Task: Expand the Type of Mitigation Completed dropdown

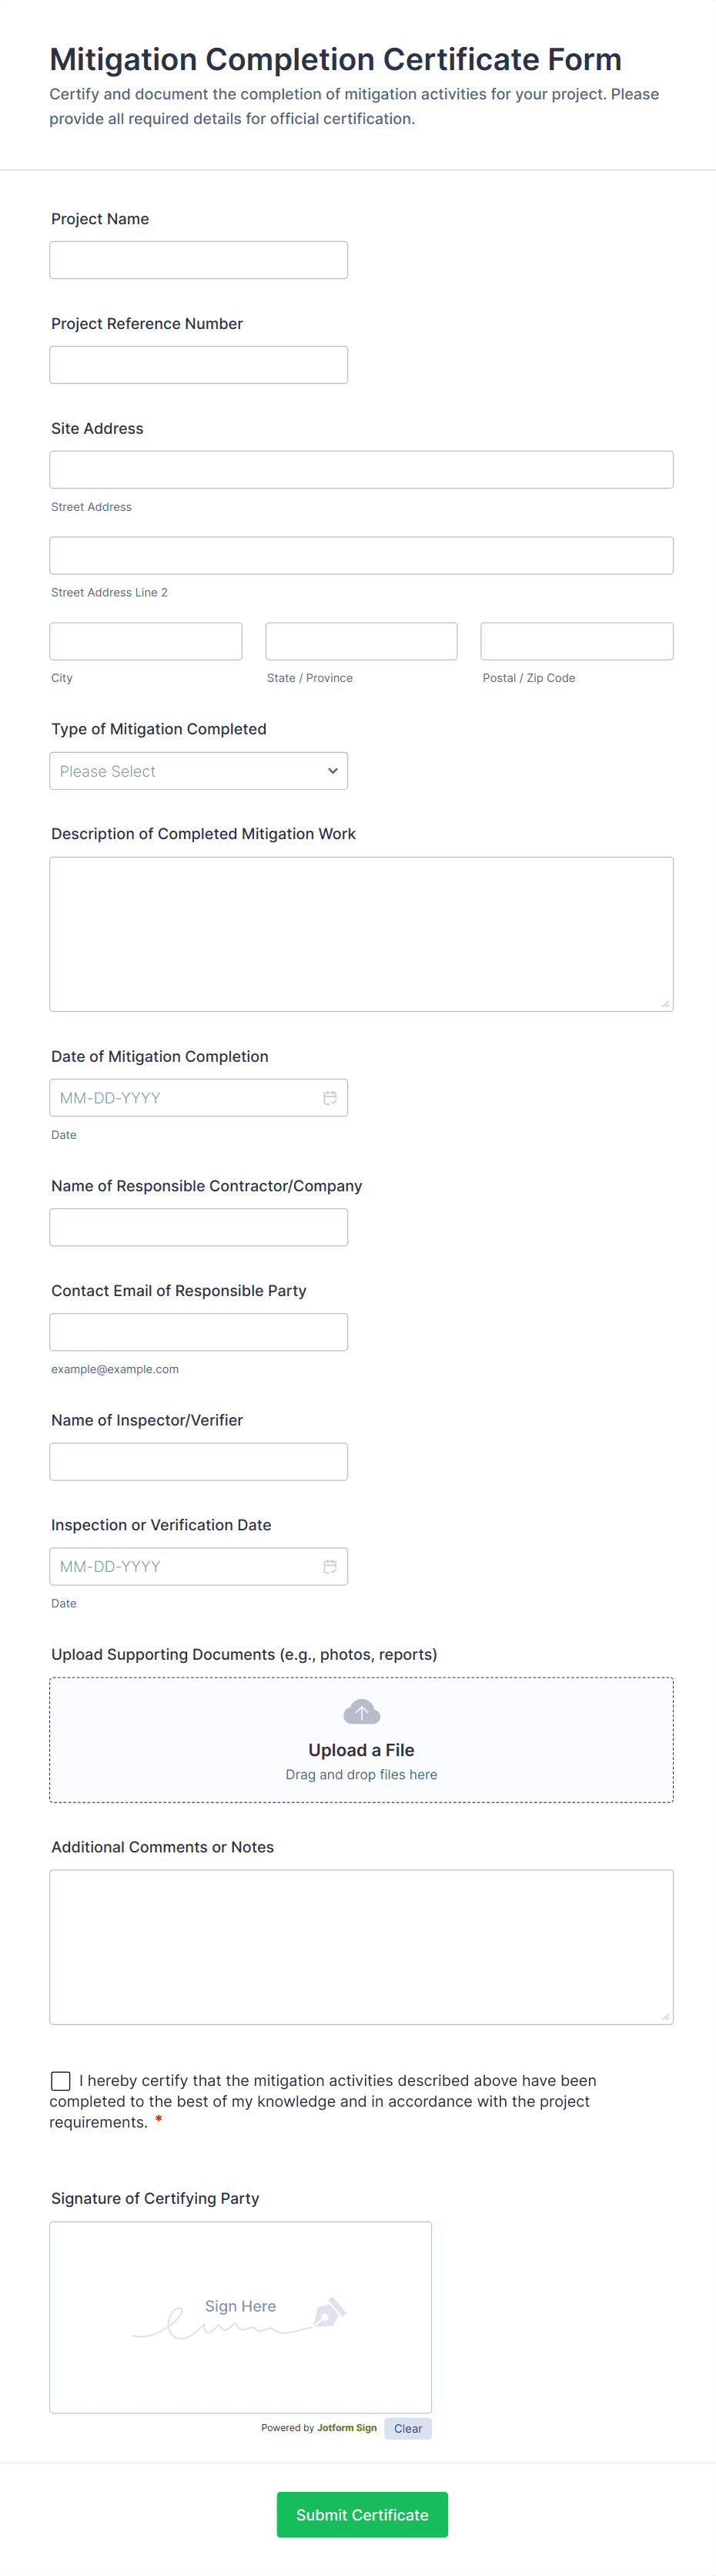Action: point(198,770)
